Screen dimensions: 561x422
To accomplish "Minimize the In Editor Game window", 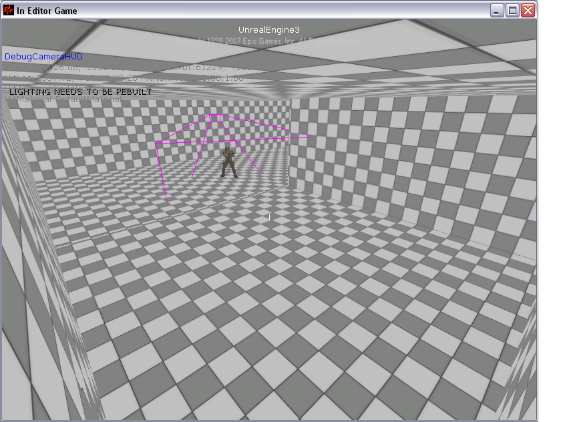I will [x=497, y=11].
